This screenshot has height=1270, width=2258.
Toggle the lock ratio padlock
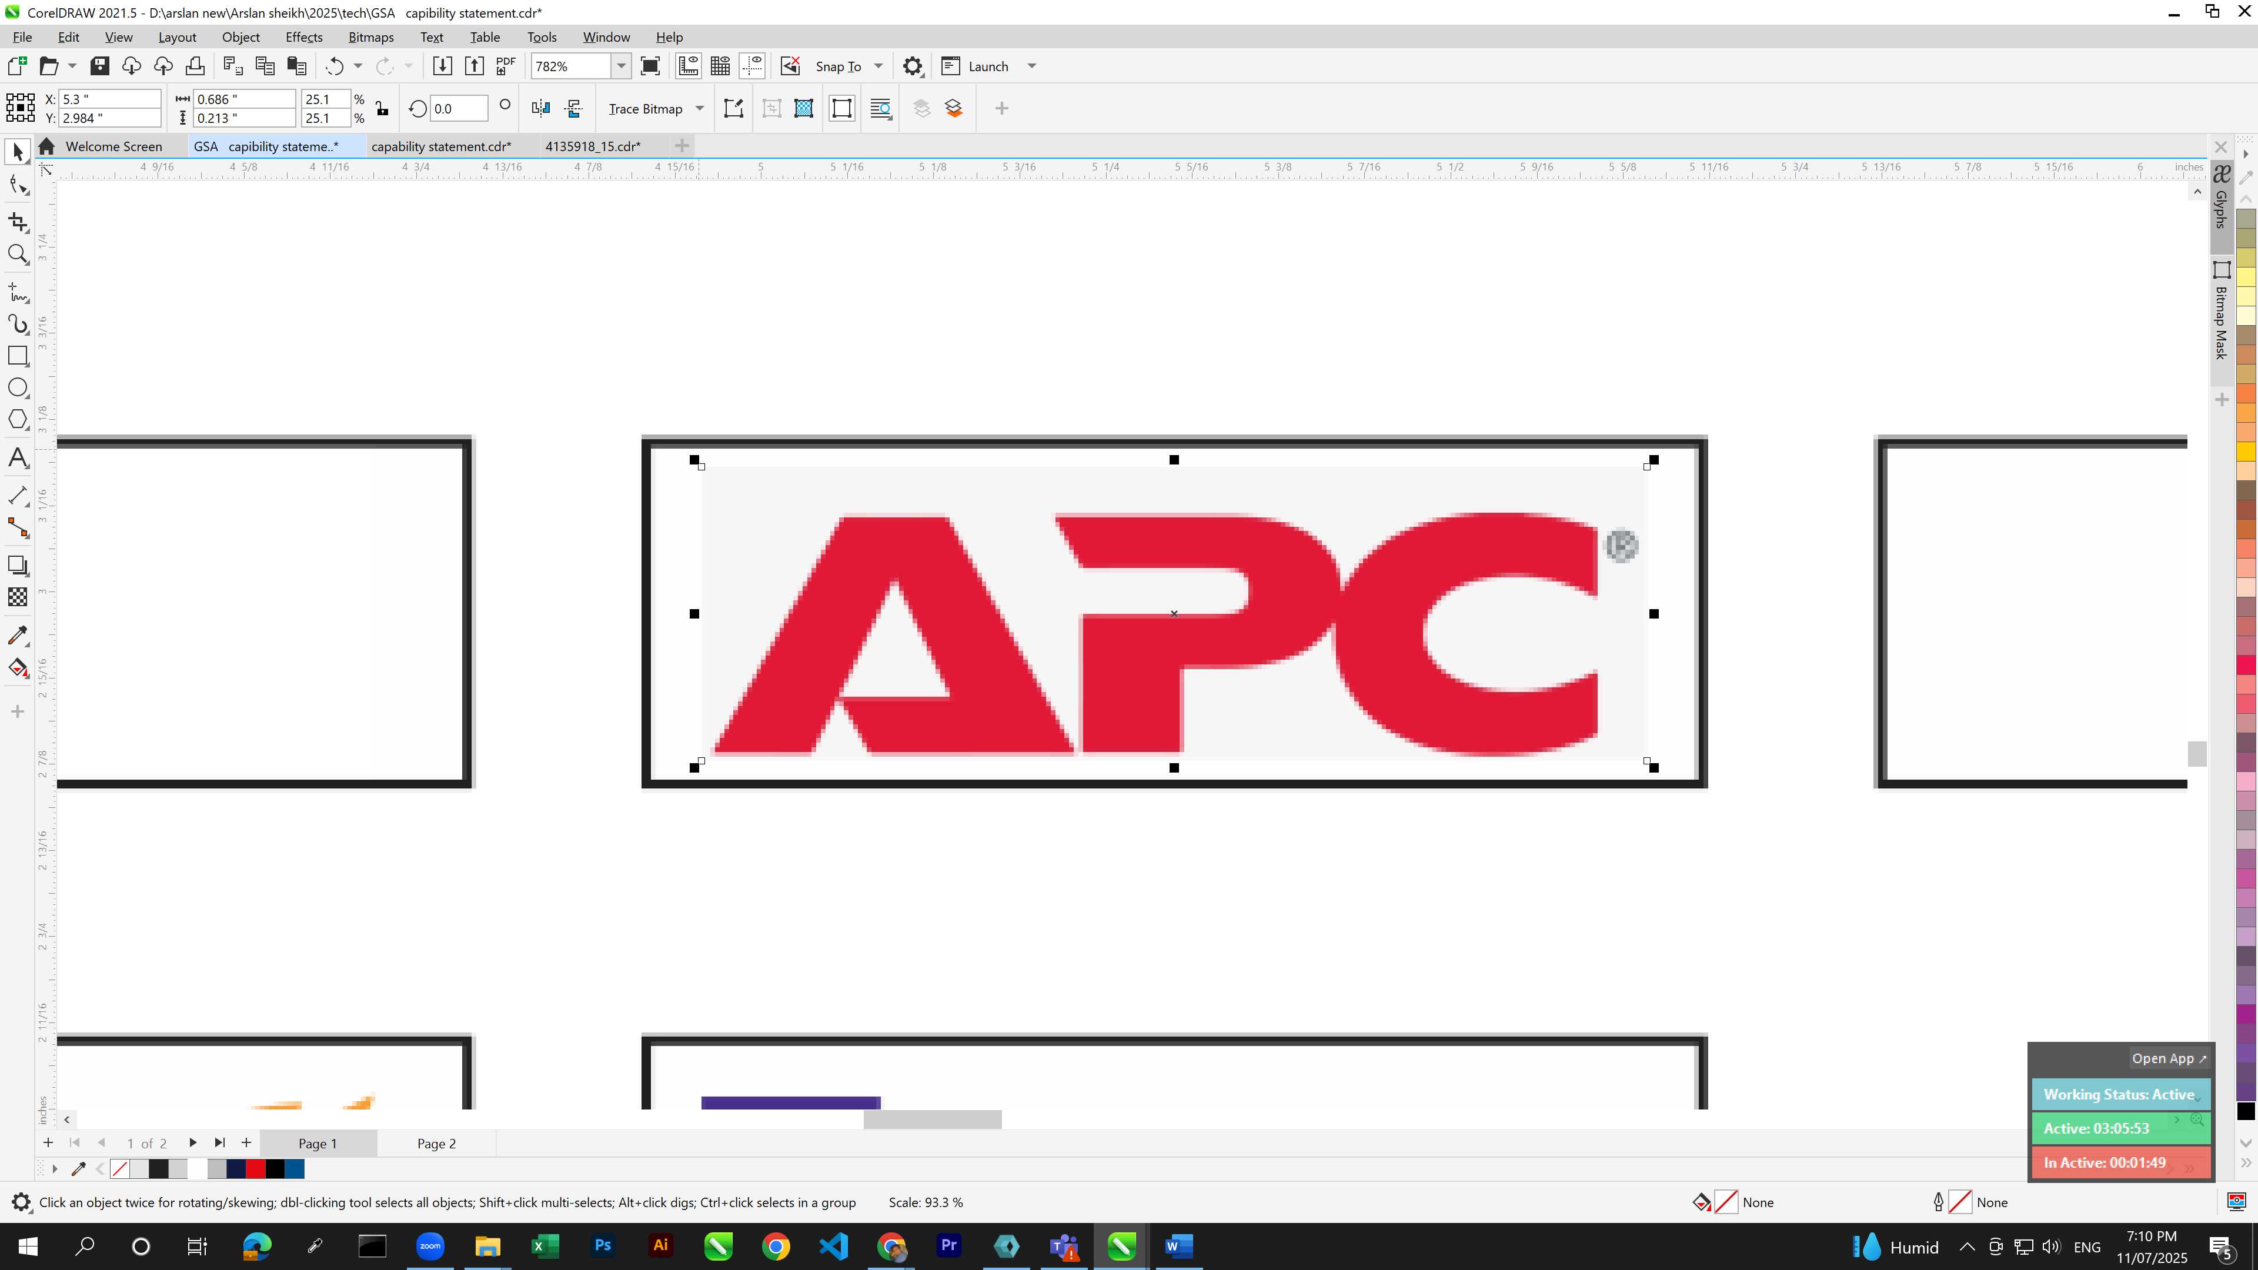pos(382,109)
